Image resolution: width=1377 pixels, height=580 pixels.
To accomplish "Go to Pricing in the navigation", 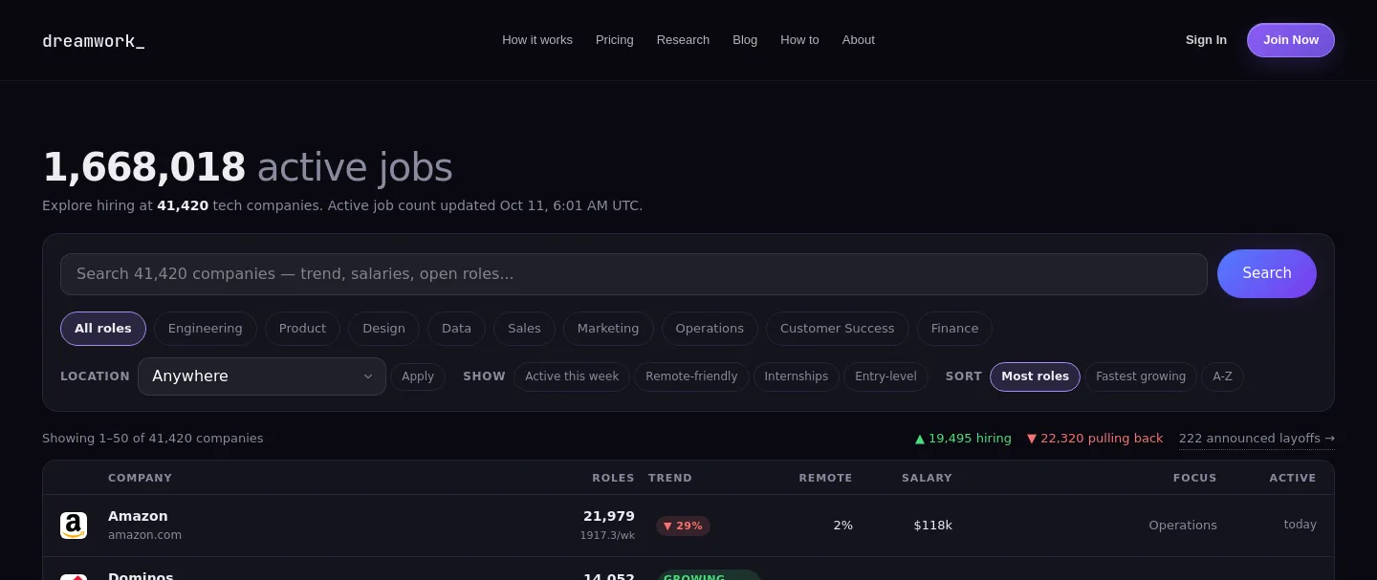I will [x=615, y=40].
